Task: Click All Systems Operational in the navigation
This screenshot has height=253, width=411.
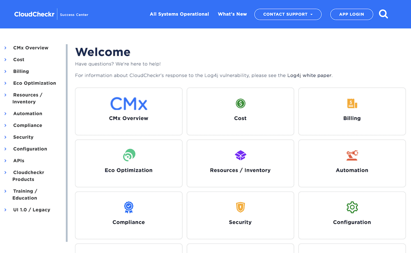Action: pos(179,14)
